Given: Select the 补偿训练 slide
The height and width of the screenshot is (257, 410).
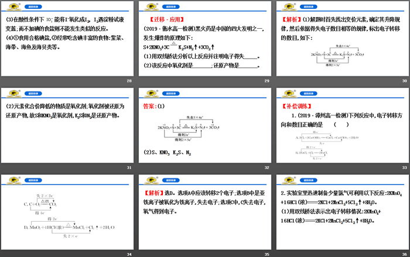Looking at the screenshot, I should click(341, 131).
